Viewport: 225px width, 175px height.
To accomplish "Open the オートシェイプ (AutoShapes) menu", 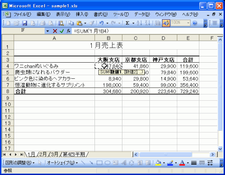I will click(62, 163).
